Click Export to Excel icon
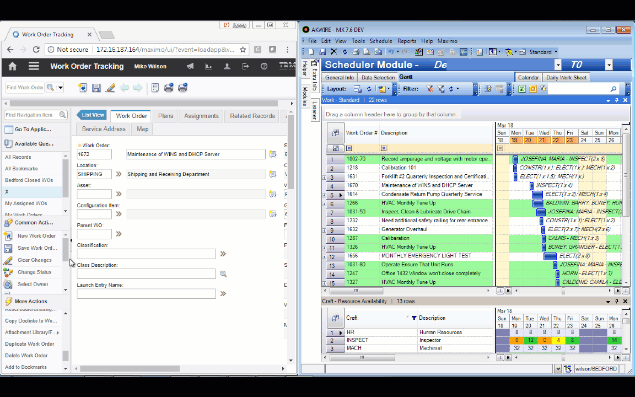 522,89
